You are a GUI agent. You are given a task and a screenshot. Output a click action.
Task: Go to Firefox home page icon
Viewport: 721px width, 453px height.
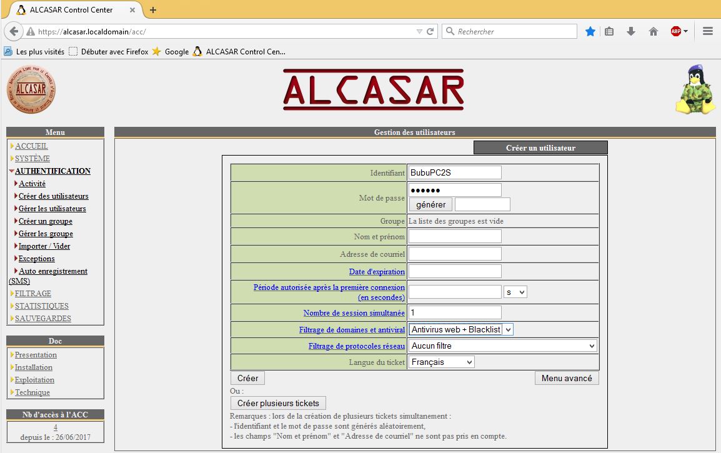(653, 31)
